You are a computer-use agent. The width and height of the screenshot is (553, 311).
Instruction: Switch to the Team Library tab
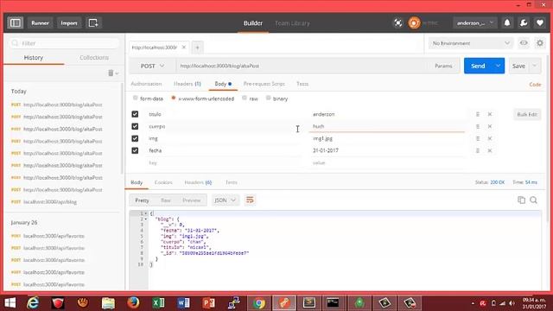[292, 23]
